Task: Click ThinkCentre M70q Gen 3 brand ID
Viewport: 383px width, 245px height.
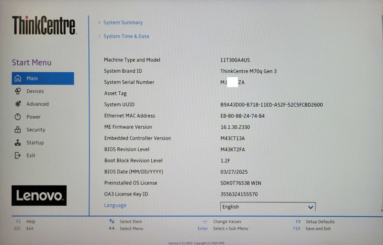Action: [x=248, y=71]
